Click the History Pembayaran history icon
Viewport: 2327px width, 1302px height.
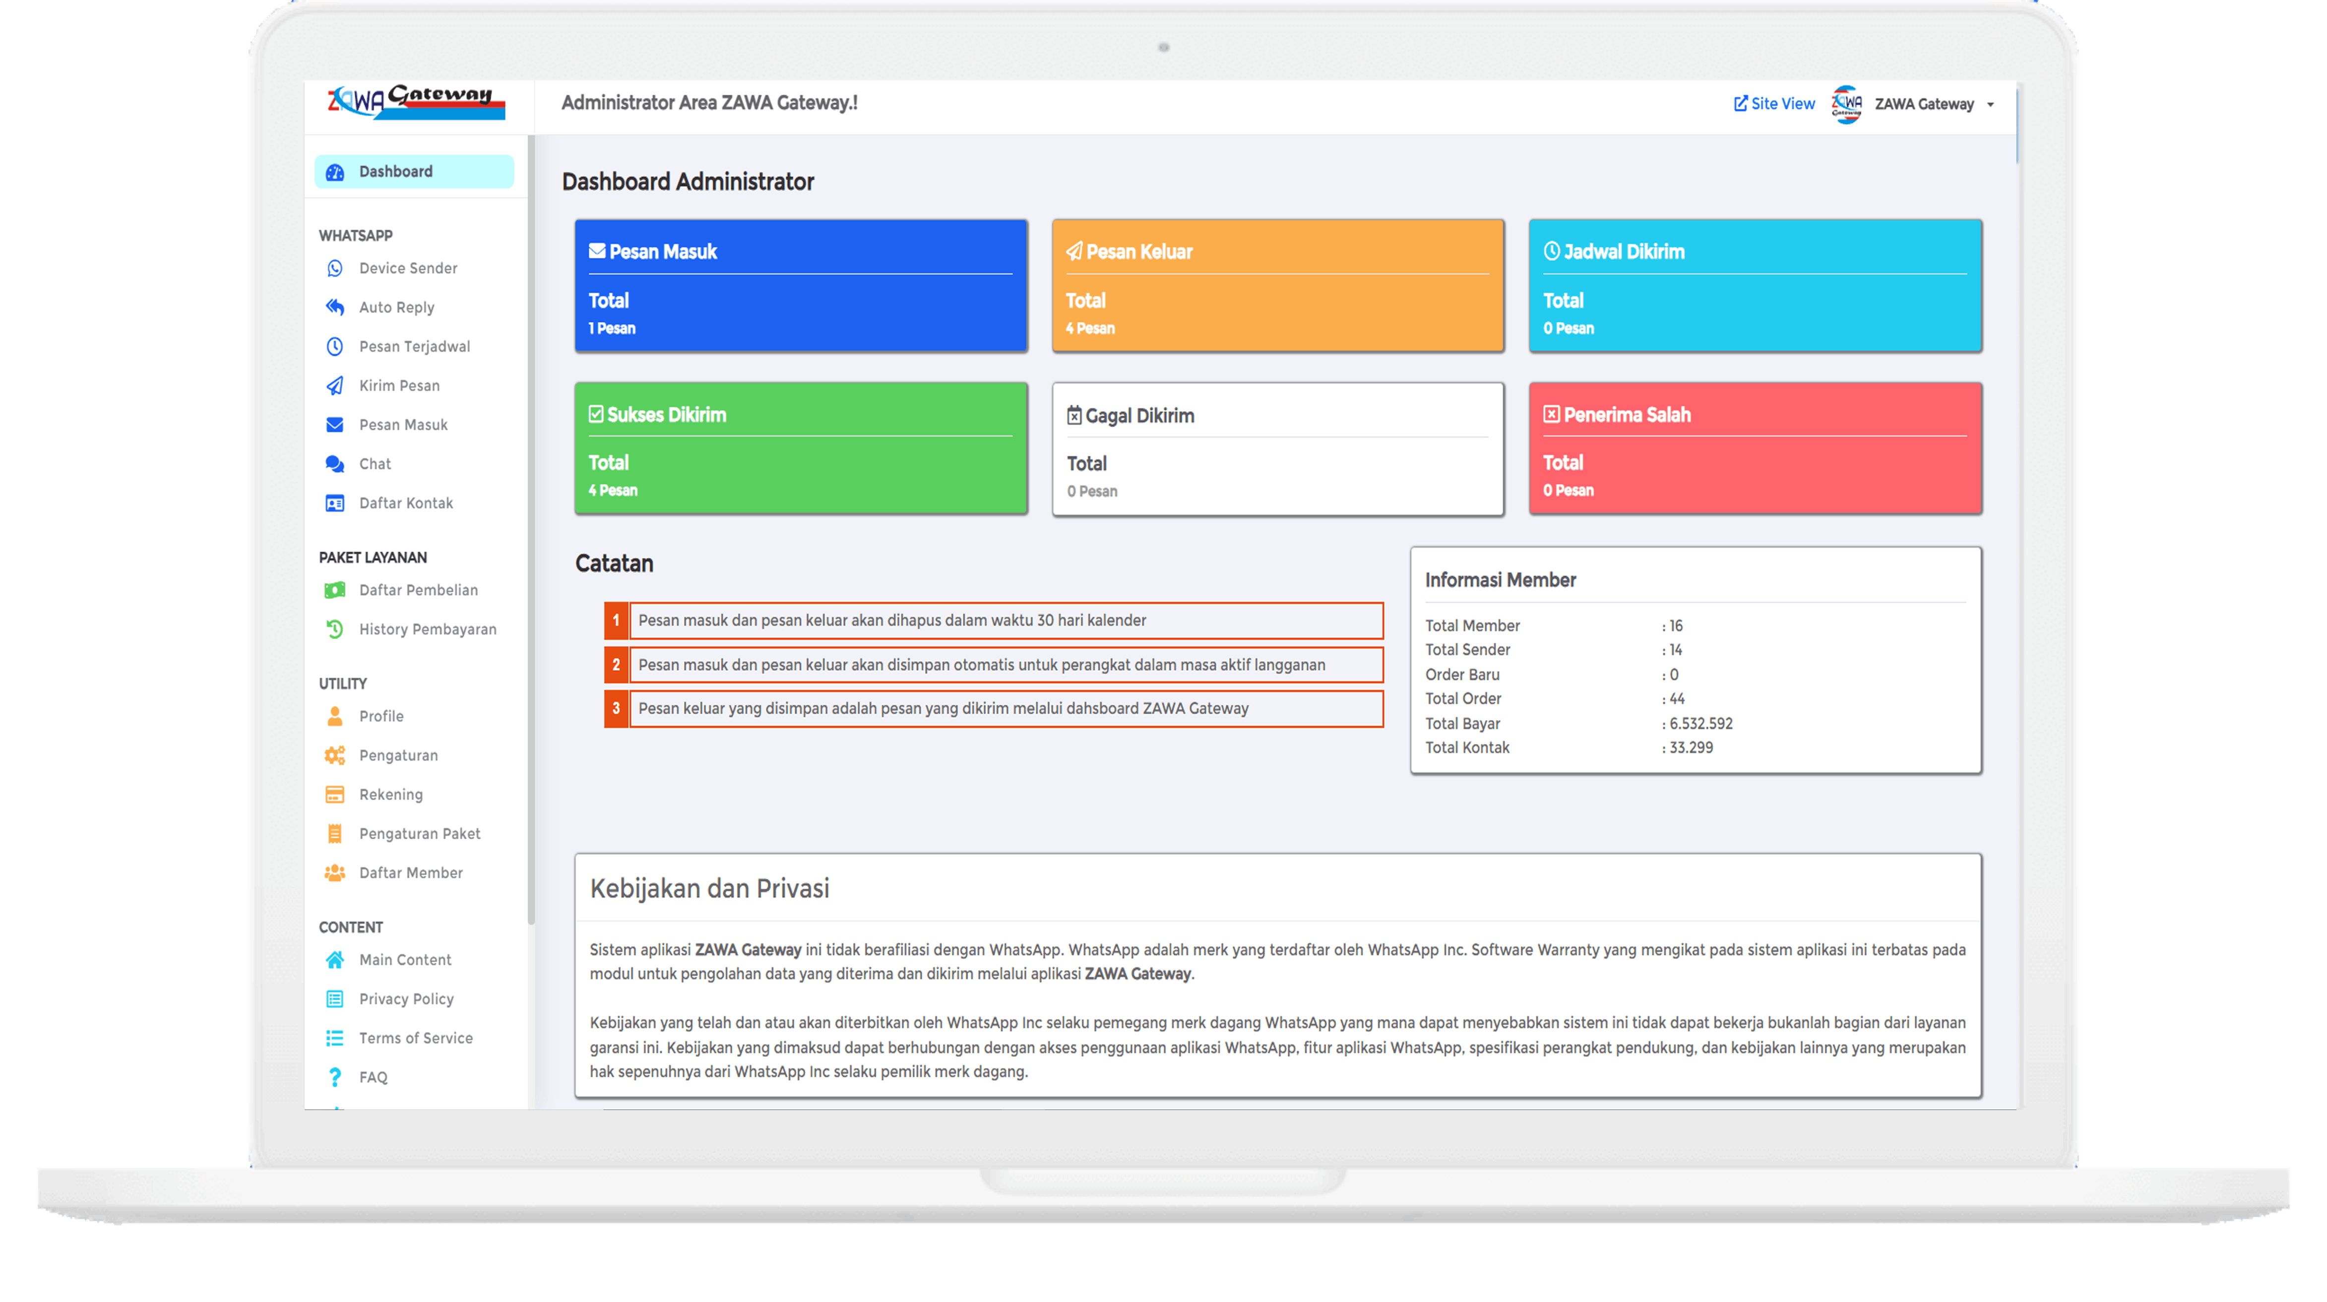point(334,629)
